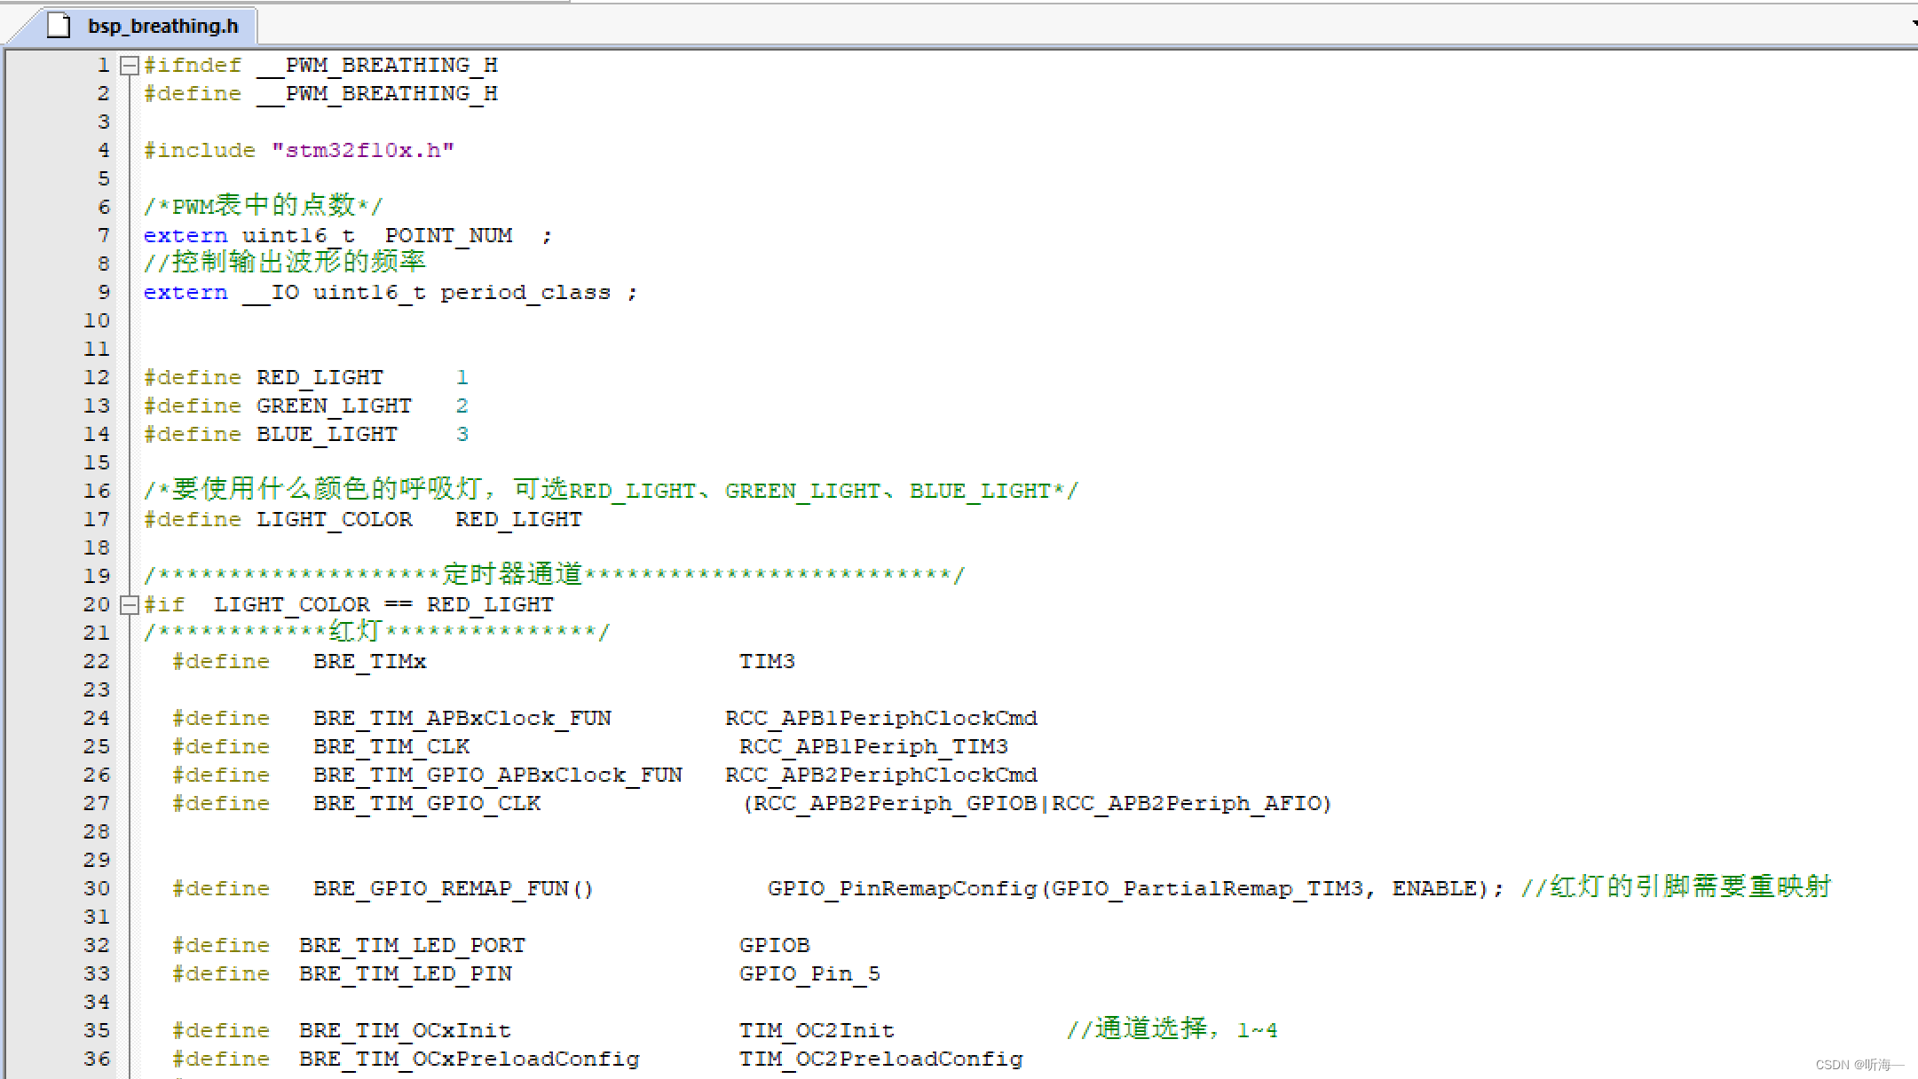The width and height of the screenshot is (1918, 1079).
Task: Click TIM_OC2Init on the BRE_TIM_OCxInit line
Action: [817, 1030]
